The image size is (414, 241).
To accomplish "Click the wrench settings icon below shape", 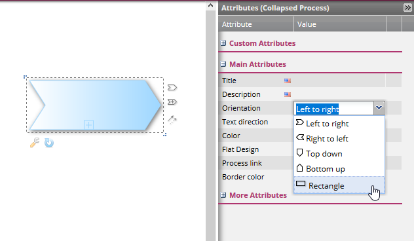I will point(35,143).
